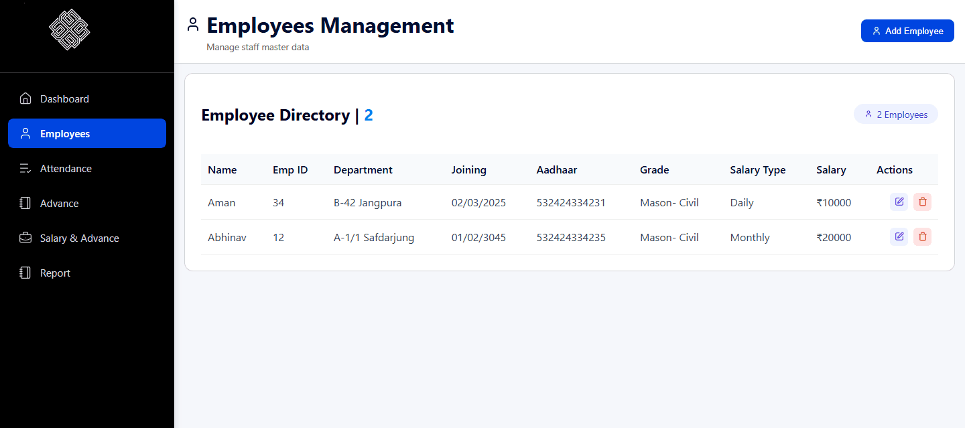This screenshot has width=965, height=428.
Task: Click the Advance wallet icon
Action: coord(25,203)
